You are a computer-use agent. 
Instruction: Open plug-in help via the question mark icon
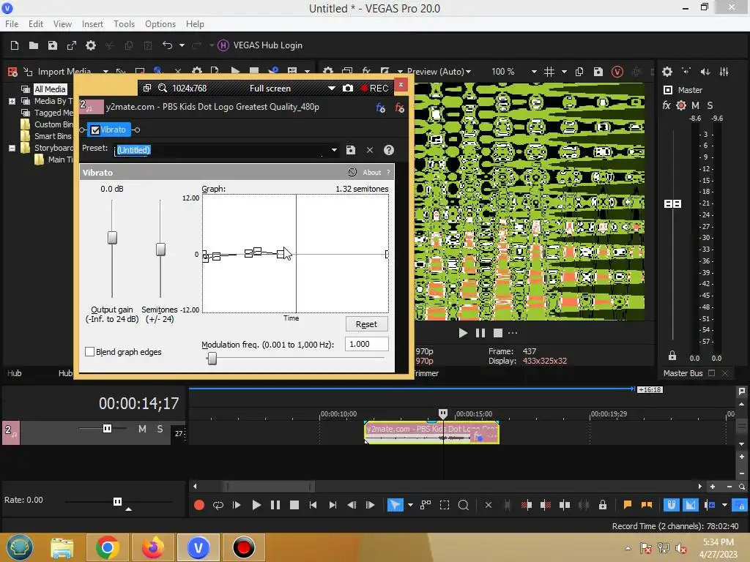(389, 150)
